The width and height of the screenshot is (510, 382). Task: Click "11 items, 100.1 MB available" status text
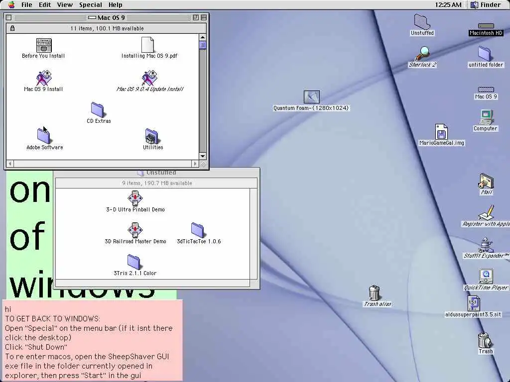[107, 28]
